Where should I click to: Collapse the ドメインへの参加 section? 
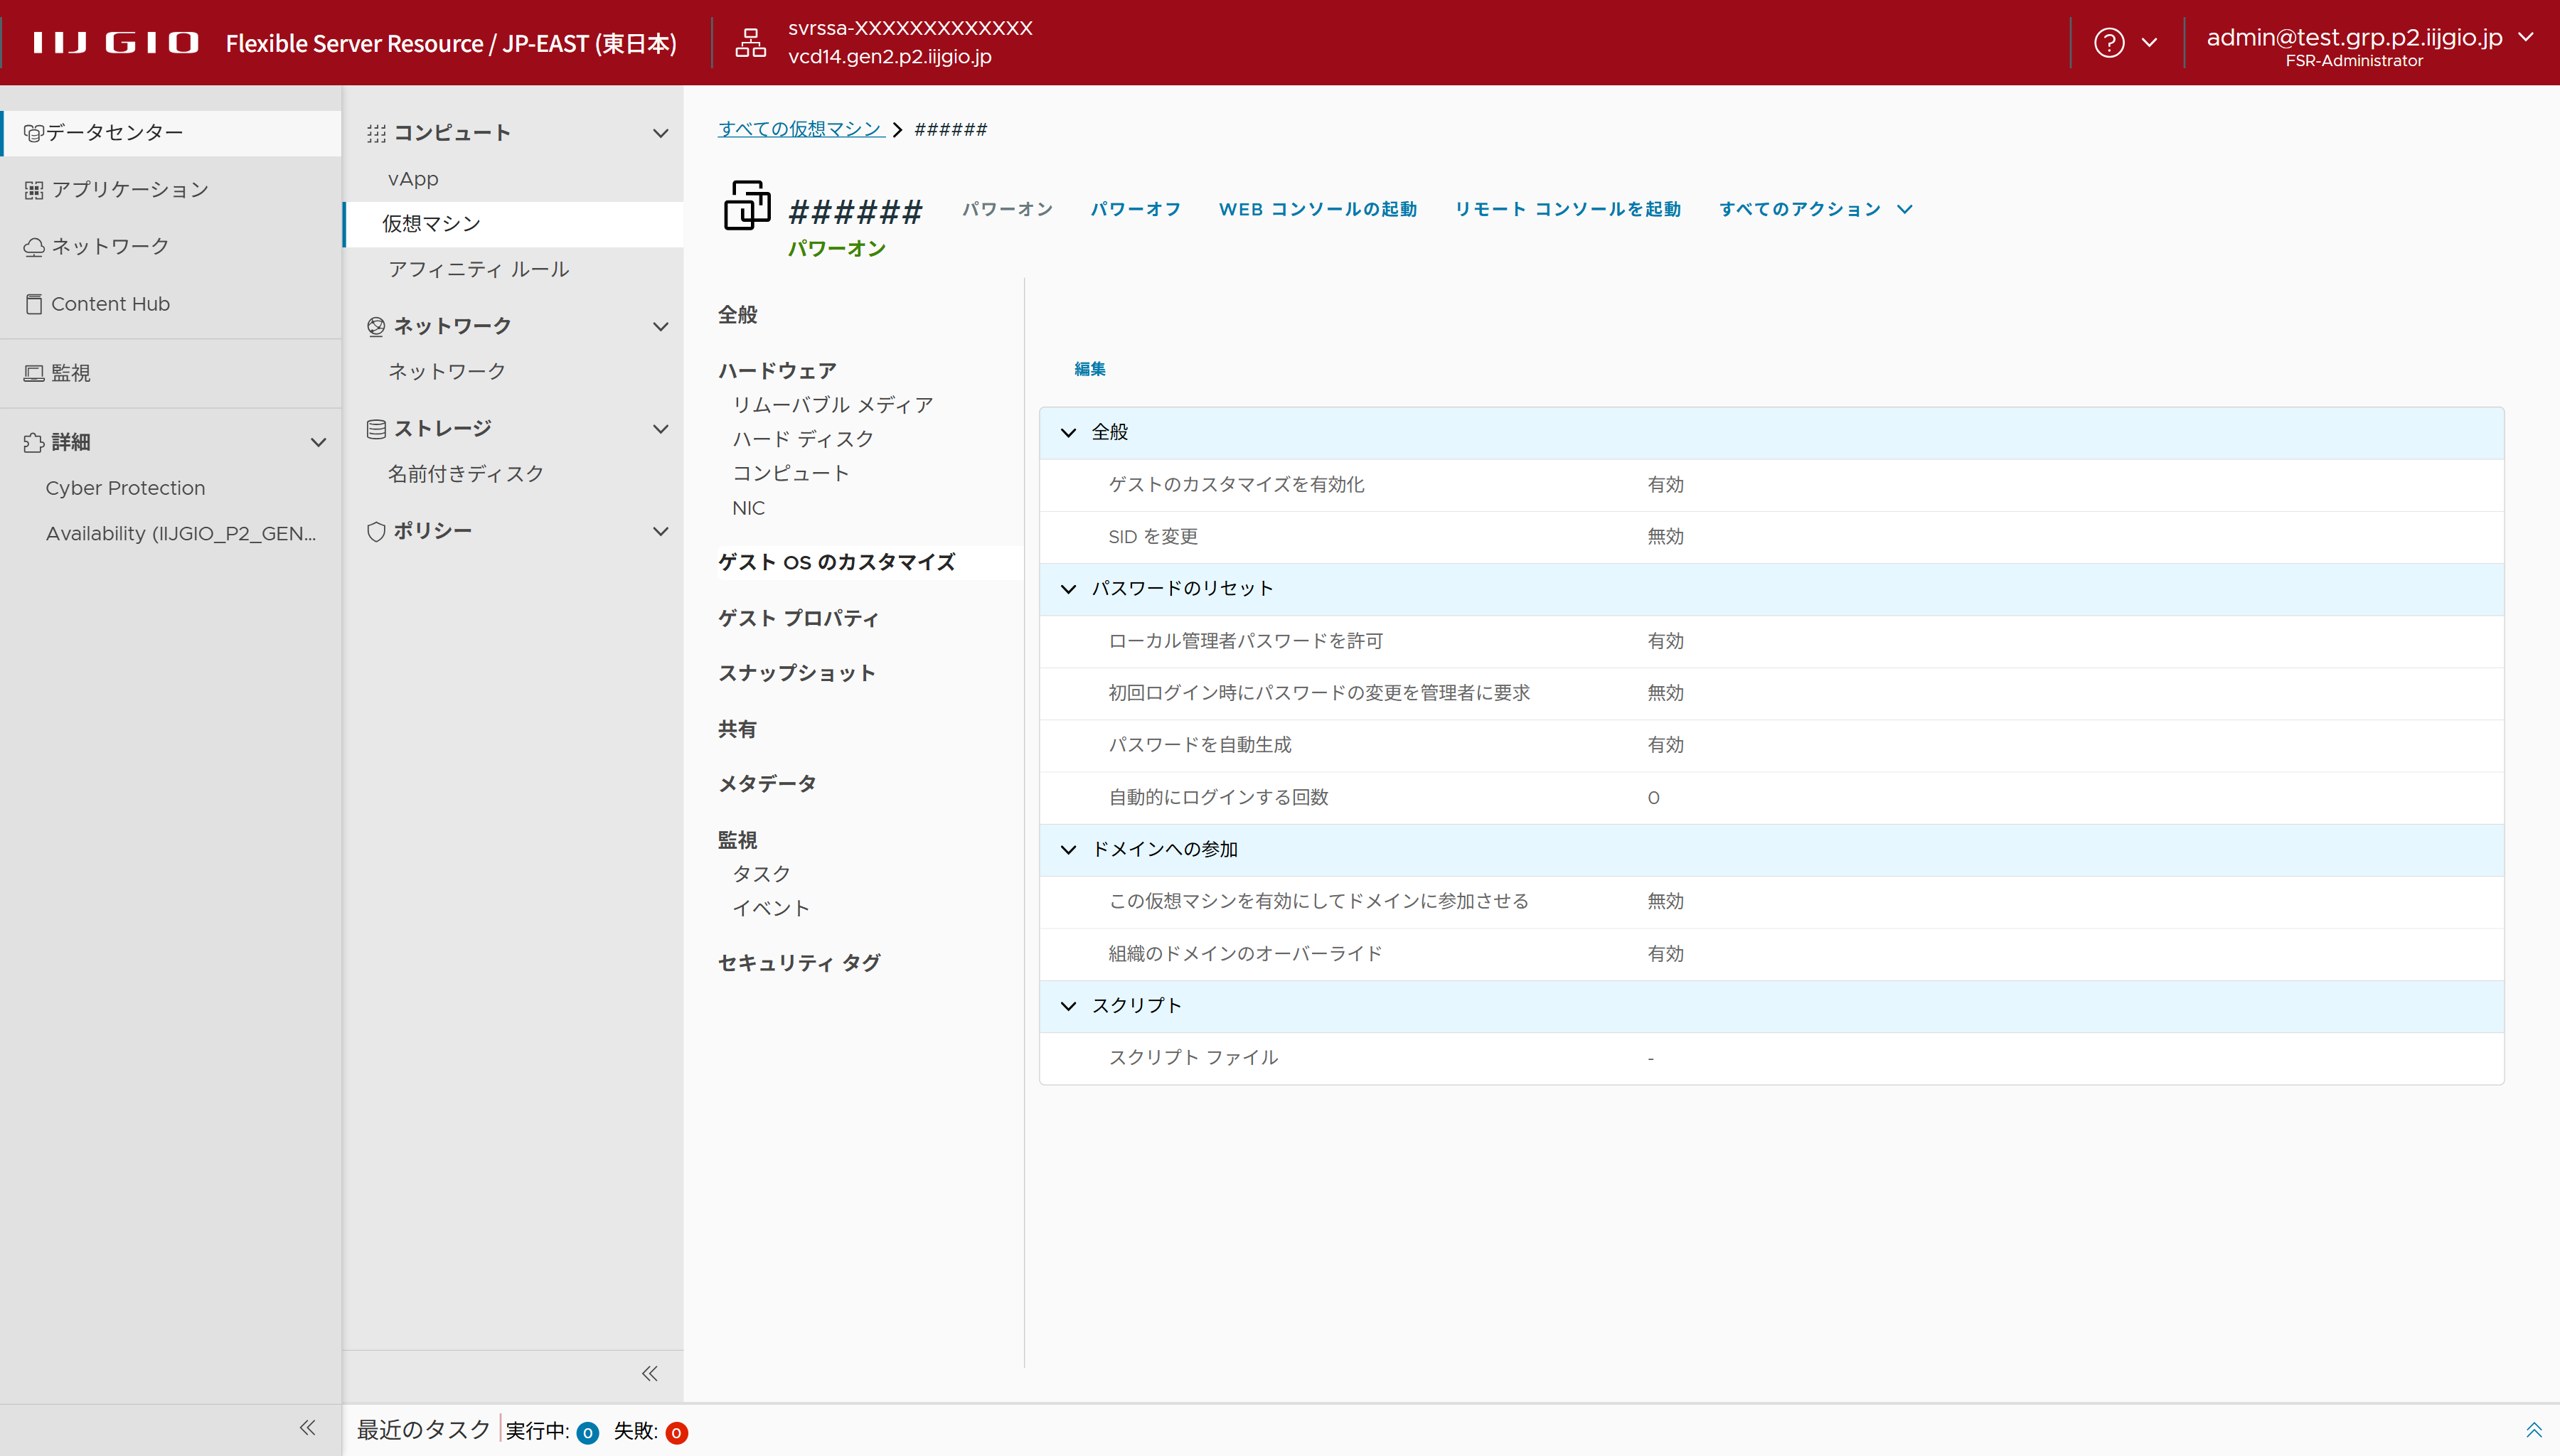pyautogui.click(x=1068, y=849)
